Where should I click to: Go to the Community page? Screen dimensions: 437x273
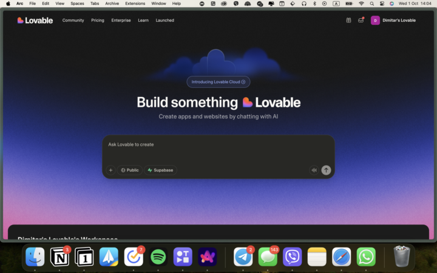click(x=73, y=20)
